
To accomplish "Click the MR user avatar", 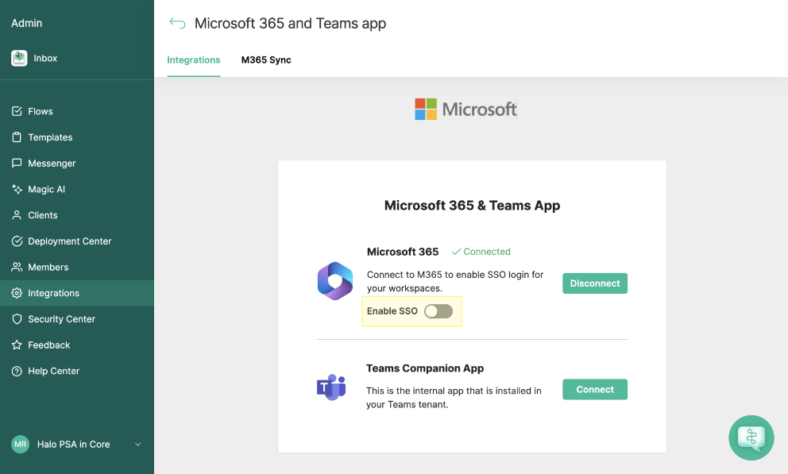I will (20, 445).
